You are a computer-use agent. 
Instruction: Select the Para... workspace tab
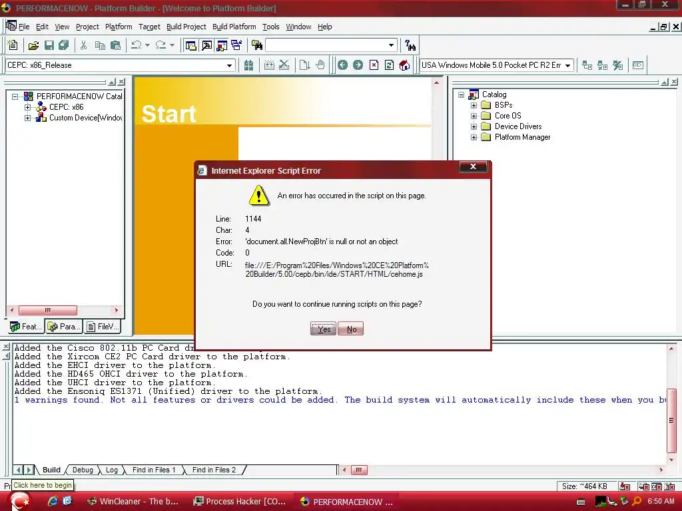pyautogui.click(x=64, y=326)
